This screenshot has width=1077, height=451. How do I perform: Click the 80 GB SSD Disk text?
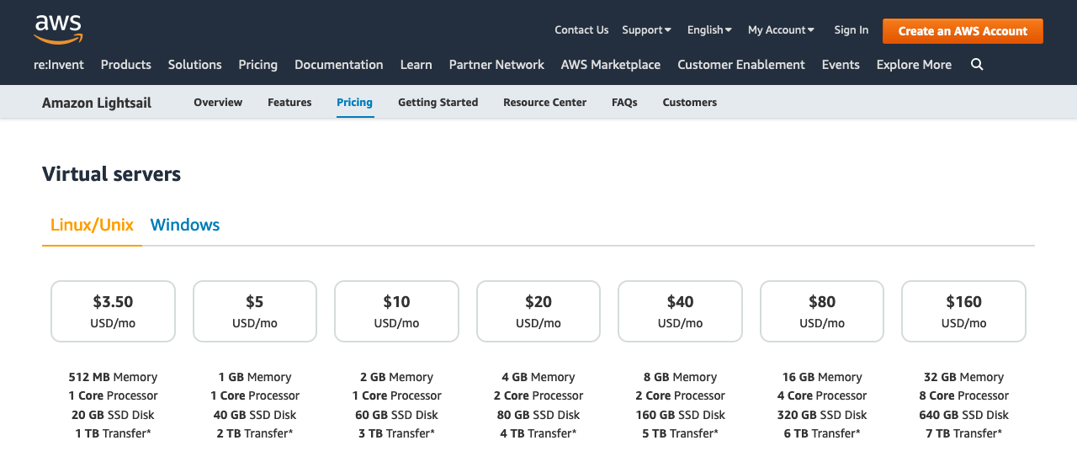(538, 415)
